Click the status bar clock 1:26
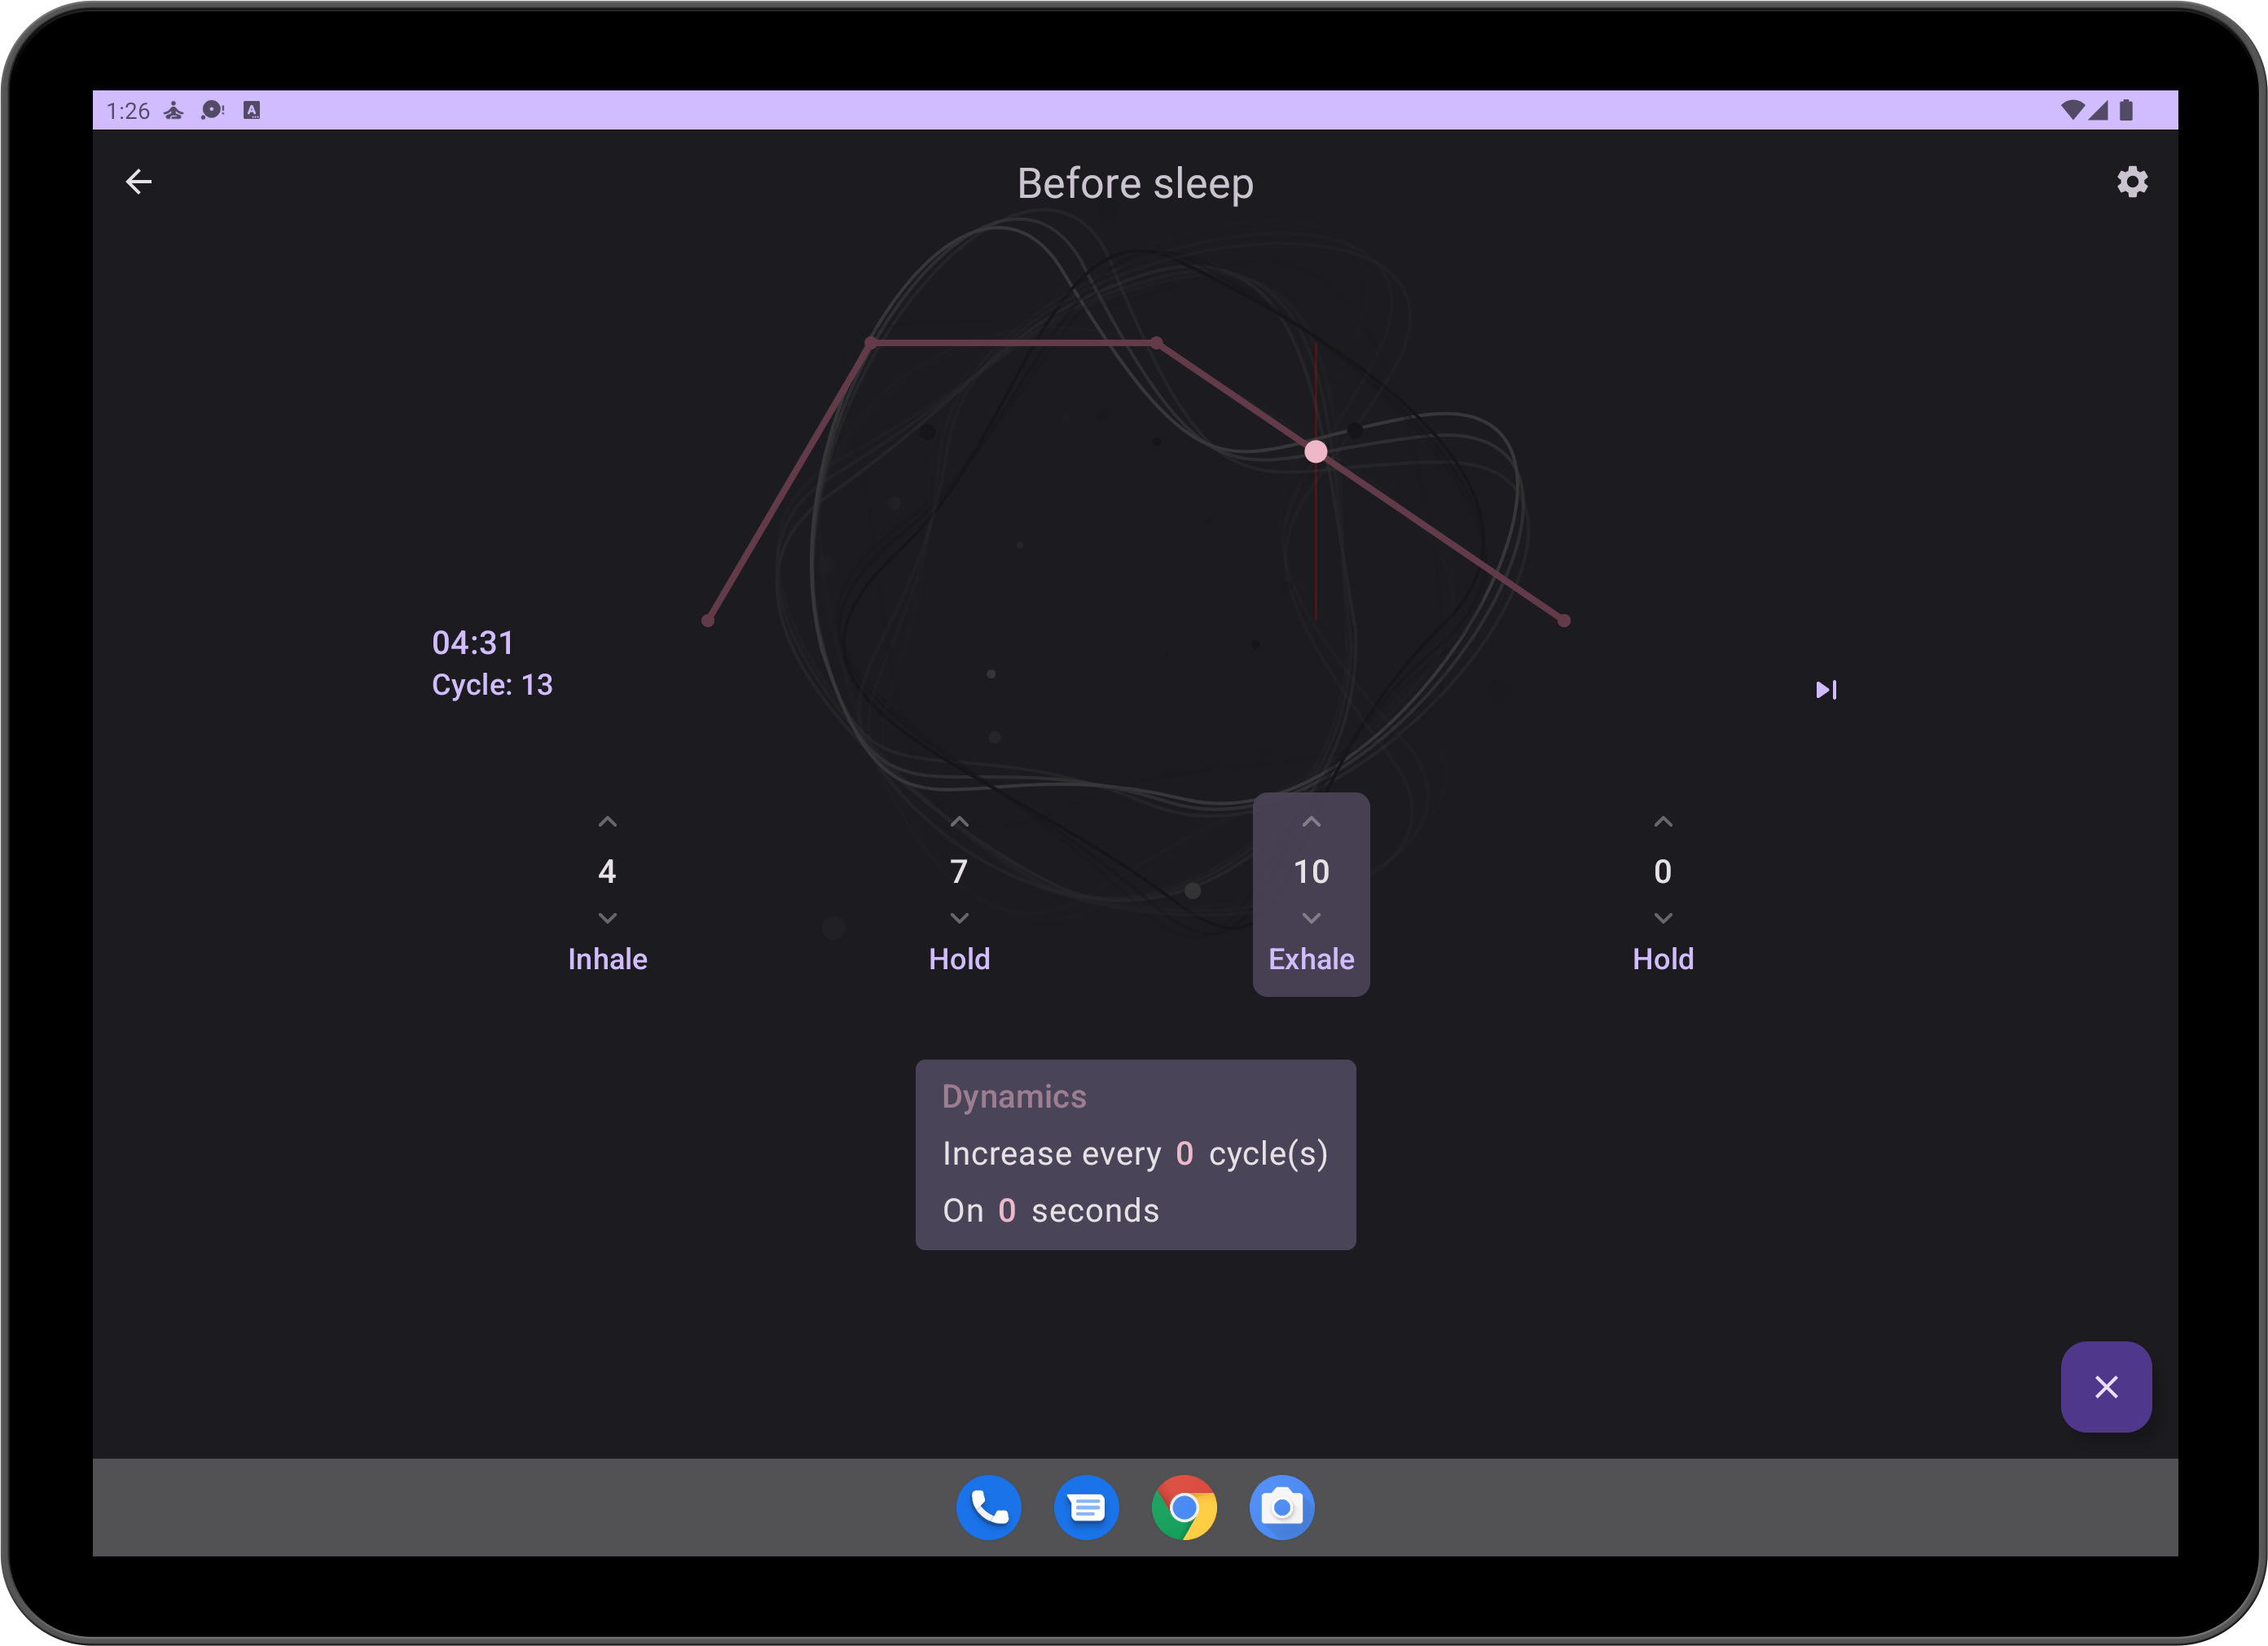Screen dimensions: 2268x1646 coord(128,111)
